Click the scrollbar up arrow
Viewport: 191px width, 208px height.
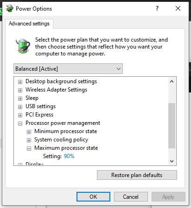click(x=172, y=81)
